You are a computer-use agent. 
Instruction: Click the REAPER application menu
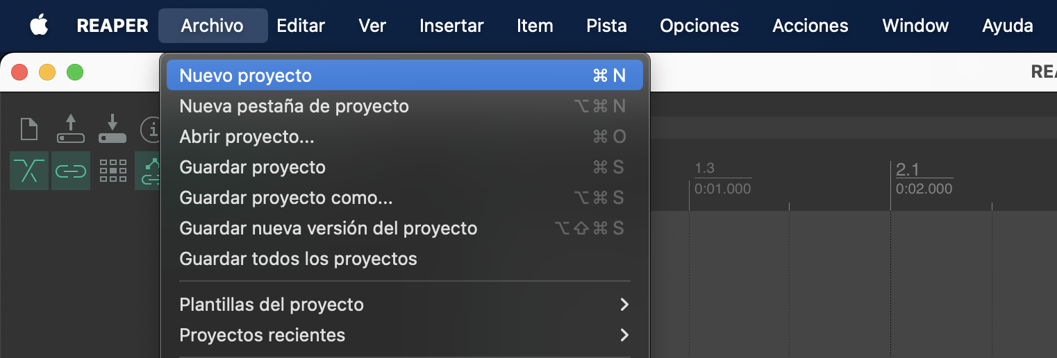pyautogui.click(x=113, y=26)
